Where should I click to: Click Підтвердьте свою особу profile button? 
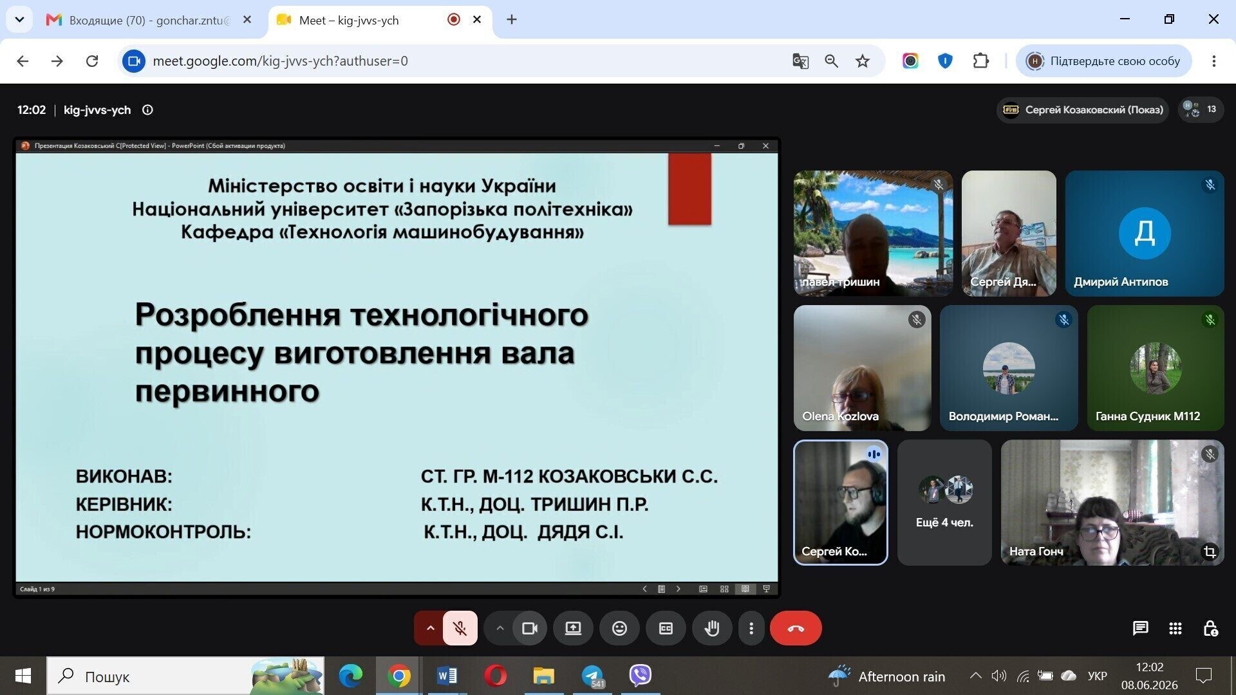[1104, 61]
